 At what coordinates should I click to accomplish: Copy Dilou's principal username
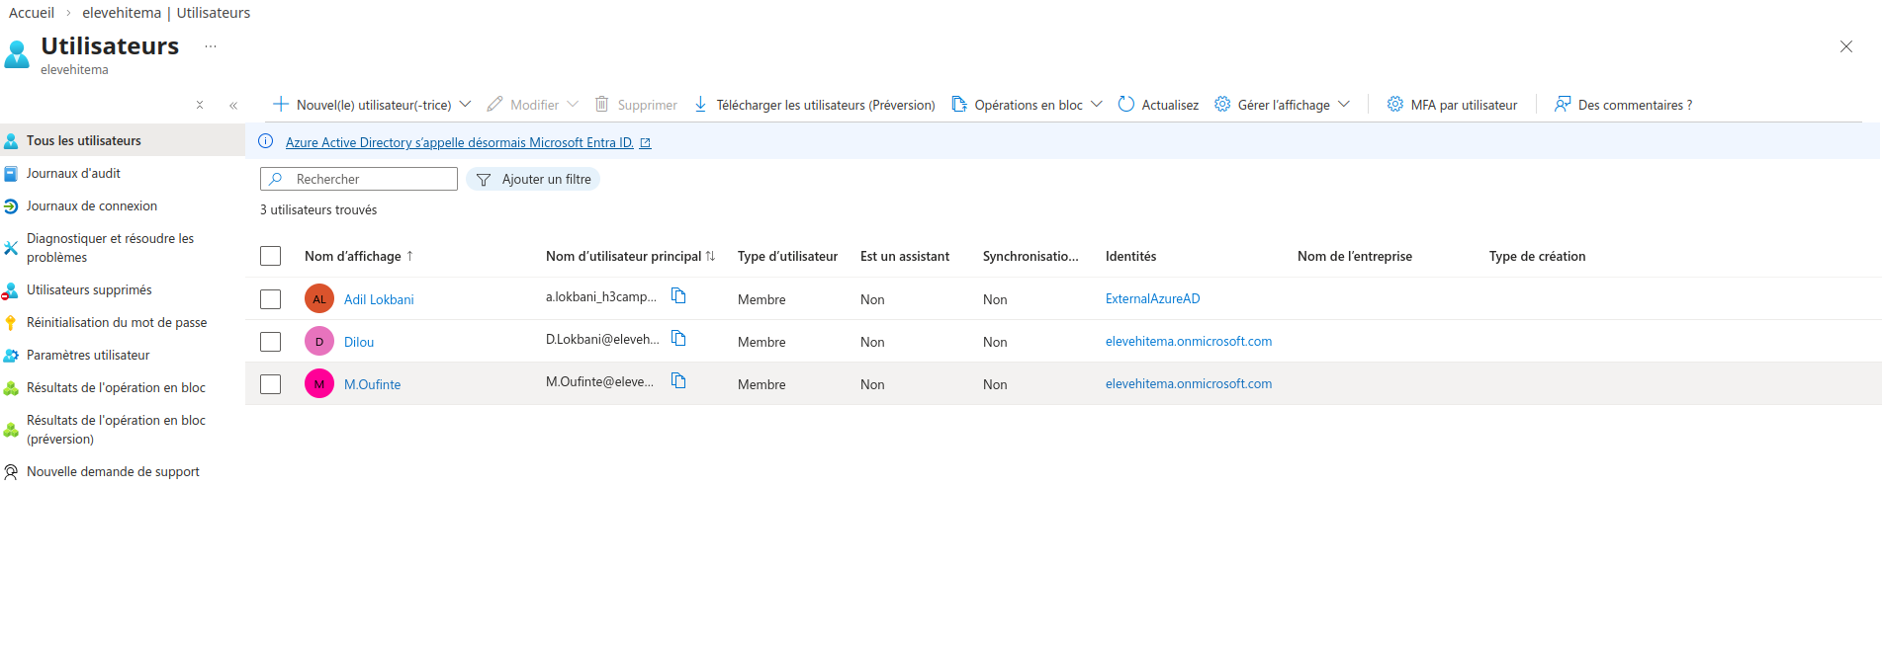678,339
